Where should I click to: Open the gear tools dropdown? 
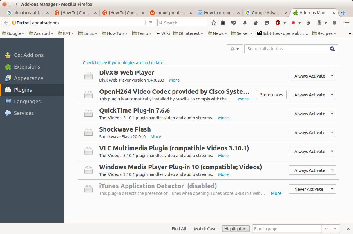[x=235, y=49]
